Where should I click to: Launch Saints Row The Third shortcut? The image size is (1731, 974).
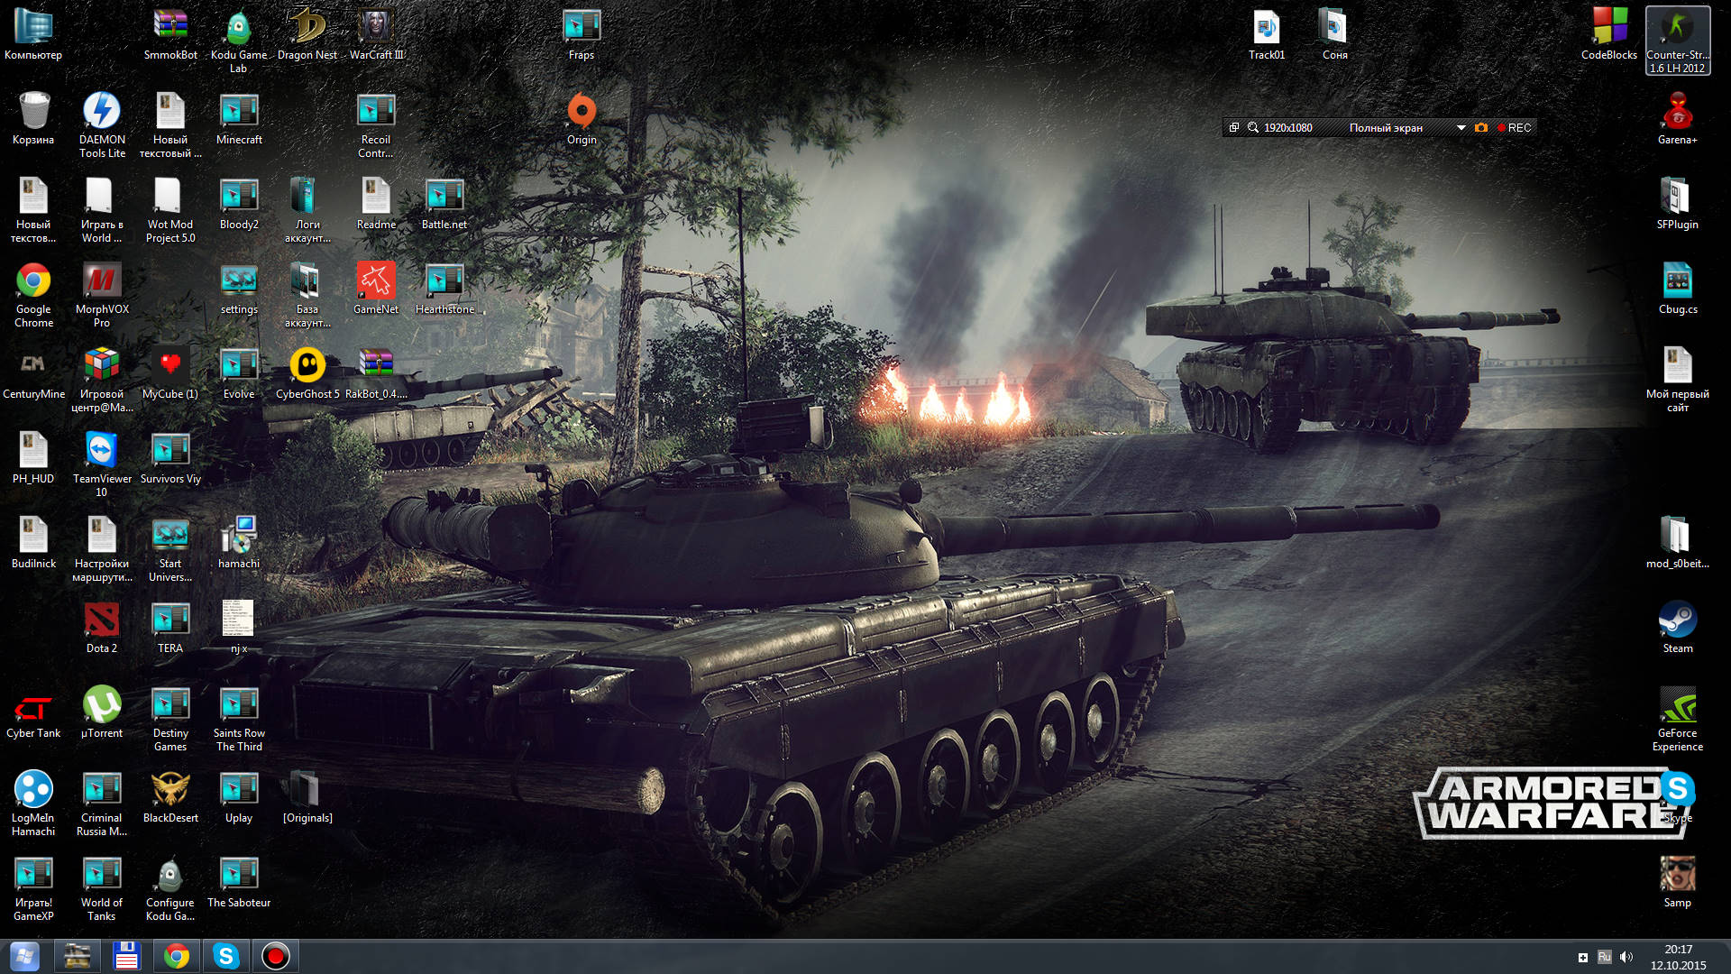point(239,718)
